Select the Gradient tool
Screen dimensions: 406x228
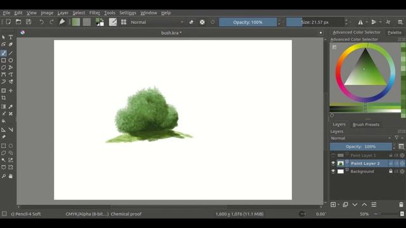coord(4,106)
